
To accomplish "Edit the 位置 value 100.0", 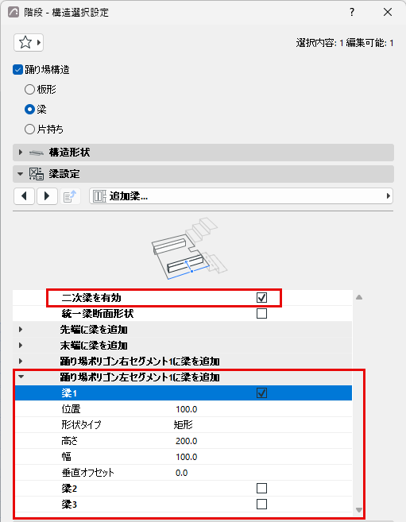I will click(187, 409).
